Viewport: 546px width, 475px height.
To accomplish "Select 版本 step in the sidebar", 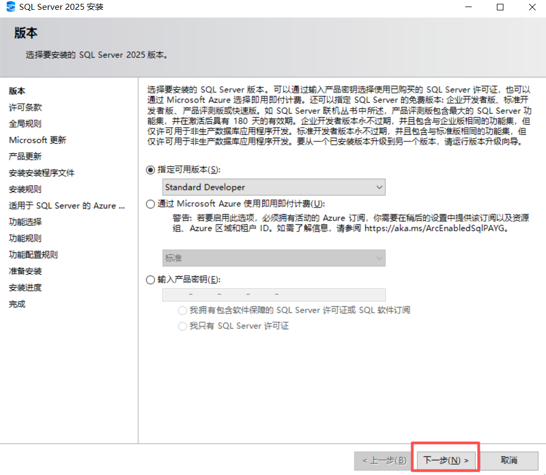I will tap(17, 91).
